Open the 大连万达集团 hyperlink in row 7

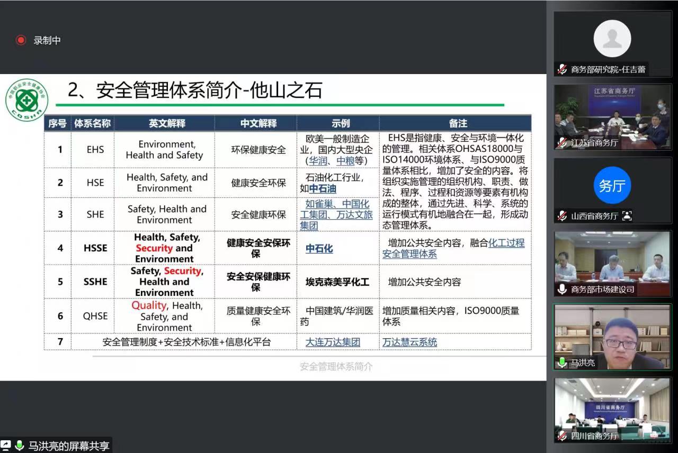[333, 342]
